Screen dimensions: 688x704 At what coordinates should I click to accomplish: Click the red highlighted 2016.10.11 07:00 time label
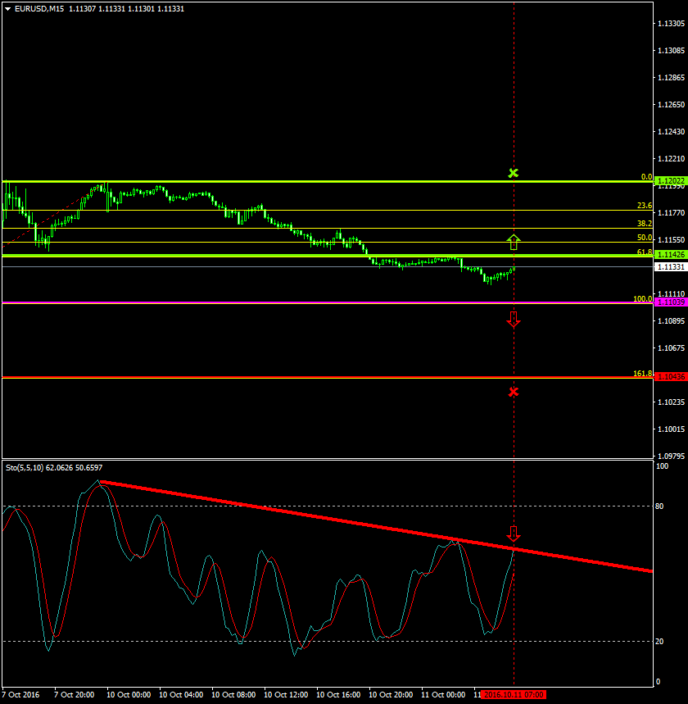(x=514, y=694)
